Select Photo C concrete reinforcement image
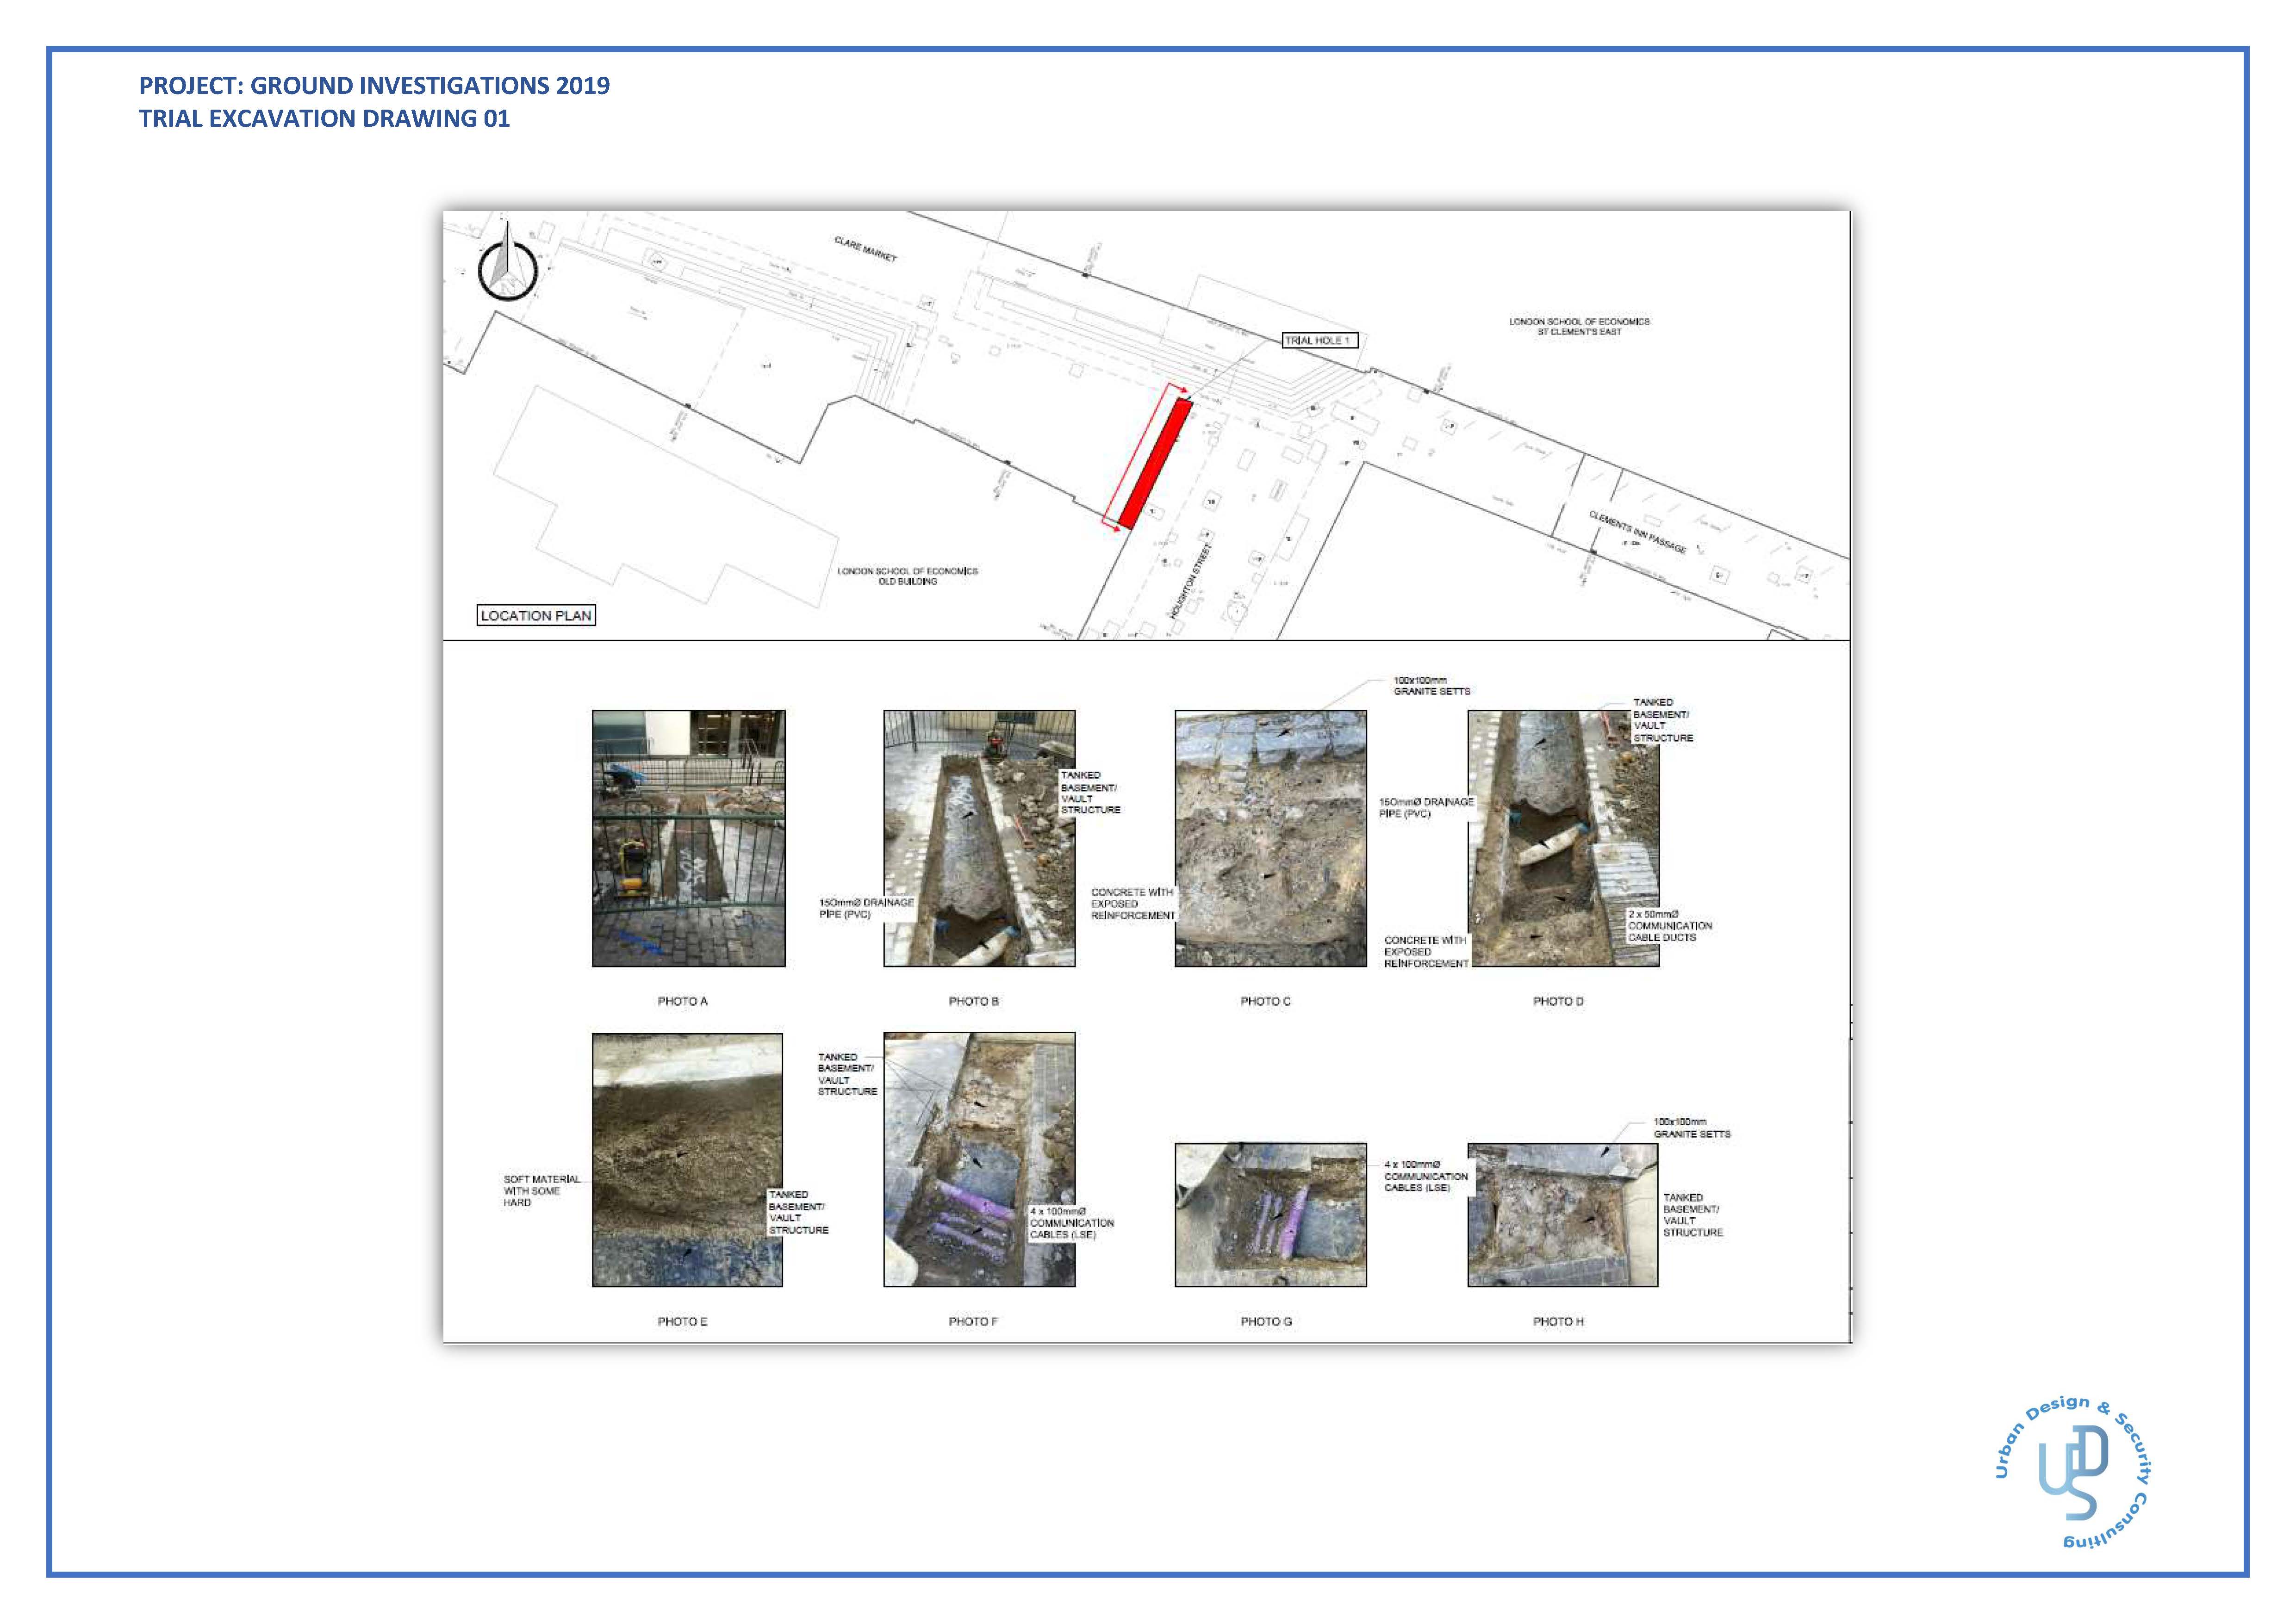 pyautogui.click(x=1270, y=837)
